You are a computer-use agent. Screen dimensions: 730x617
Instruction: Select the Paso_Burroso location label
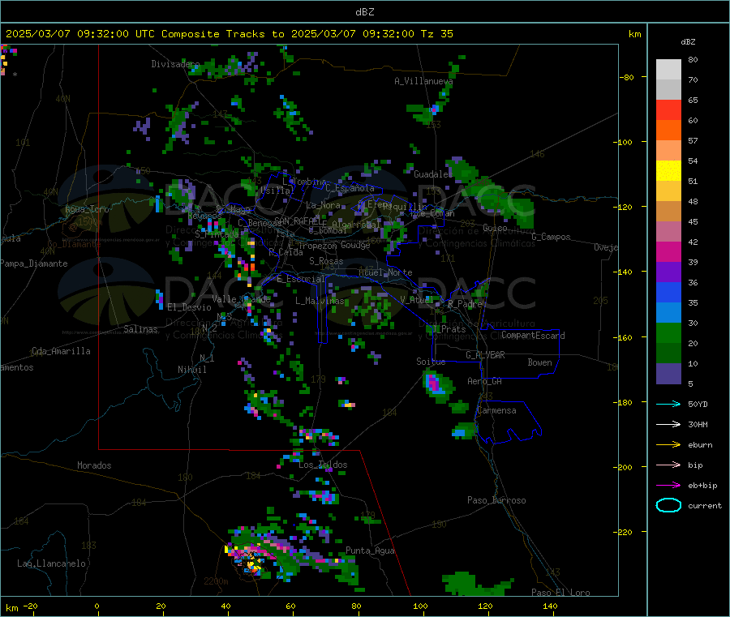click(x=496, y=500)
